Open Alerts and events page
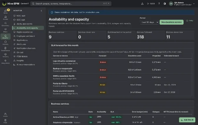Screen dimensions: 198x125 pyautogui.click(x=28, y=24)
